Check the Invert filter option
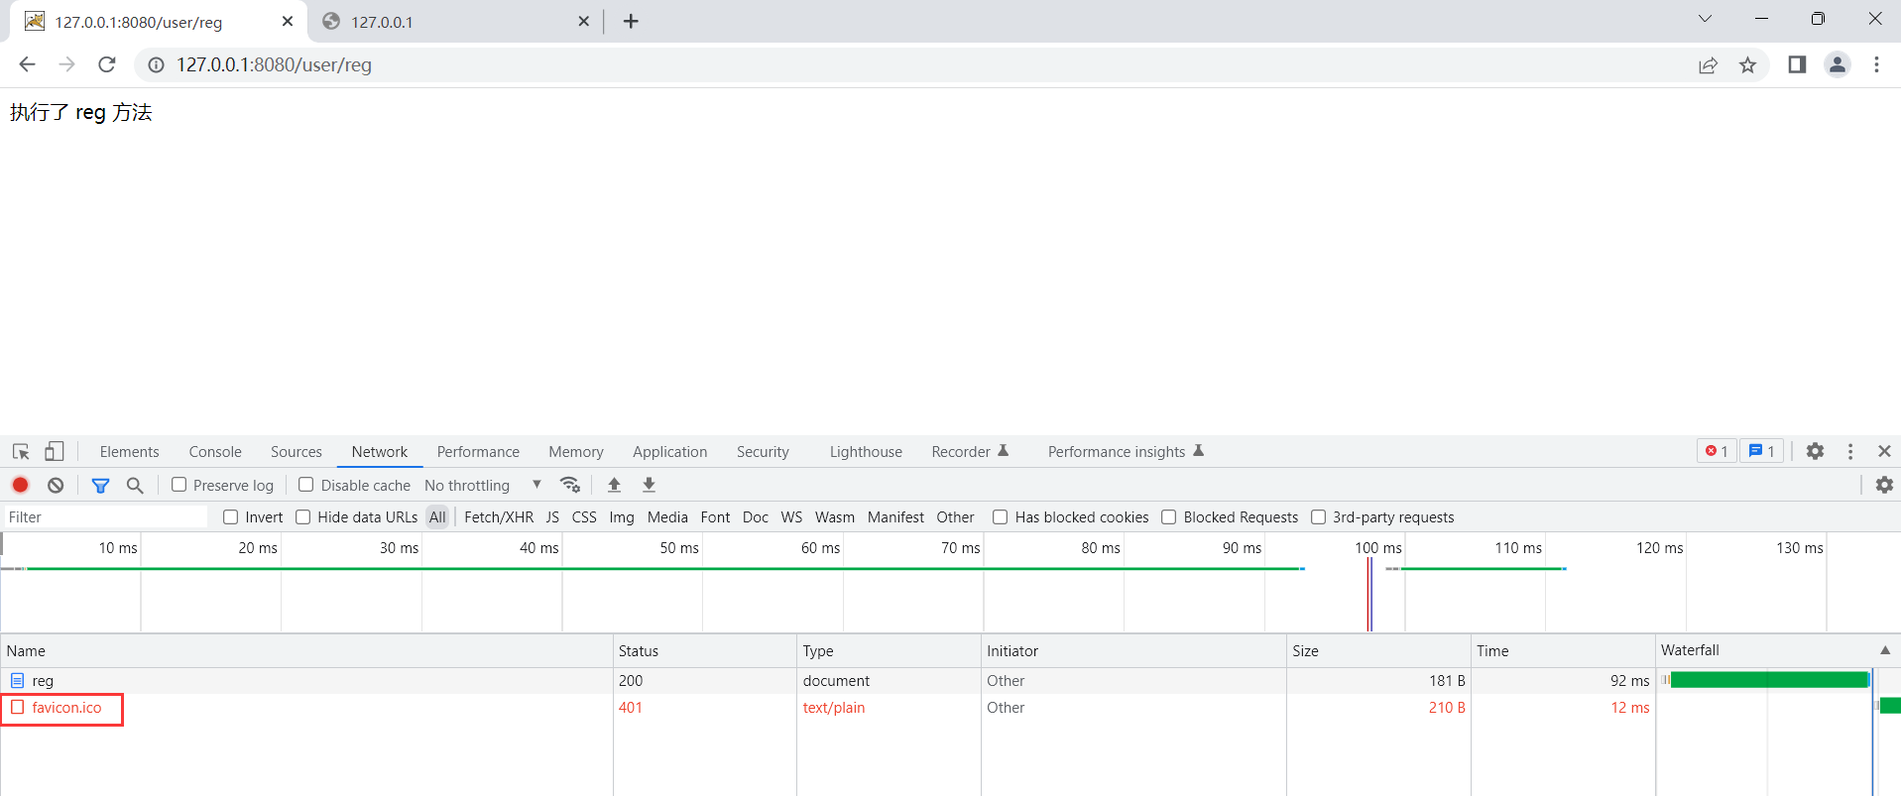 [x=230, y=517]
